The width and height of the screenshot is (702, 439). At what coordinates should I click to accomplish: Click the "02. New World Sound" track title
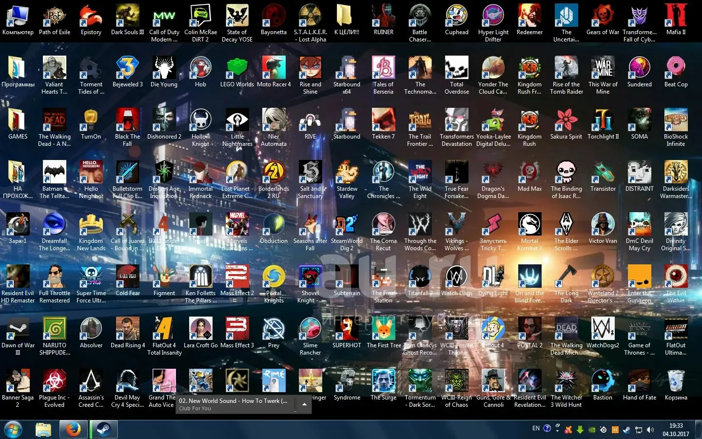tap(233, 401)
